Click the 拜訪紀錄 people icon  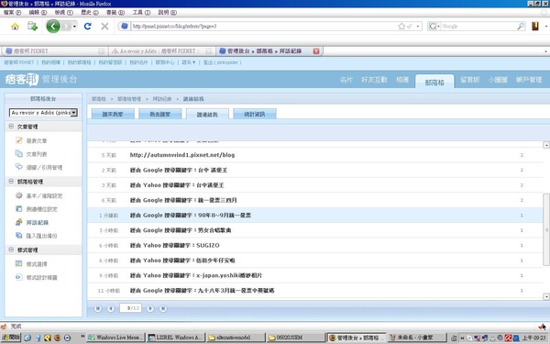[18, 222]
